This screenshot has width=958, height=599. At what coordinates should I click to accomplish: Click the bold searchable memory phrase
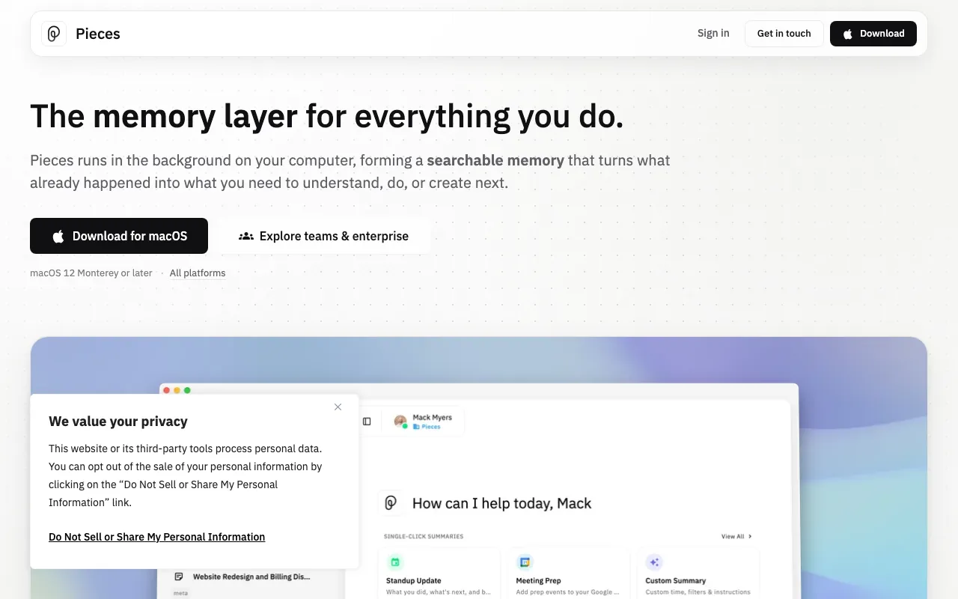(x=495, y=160)
